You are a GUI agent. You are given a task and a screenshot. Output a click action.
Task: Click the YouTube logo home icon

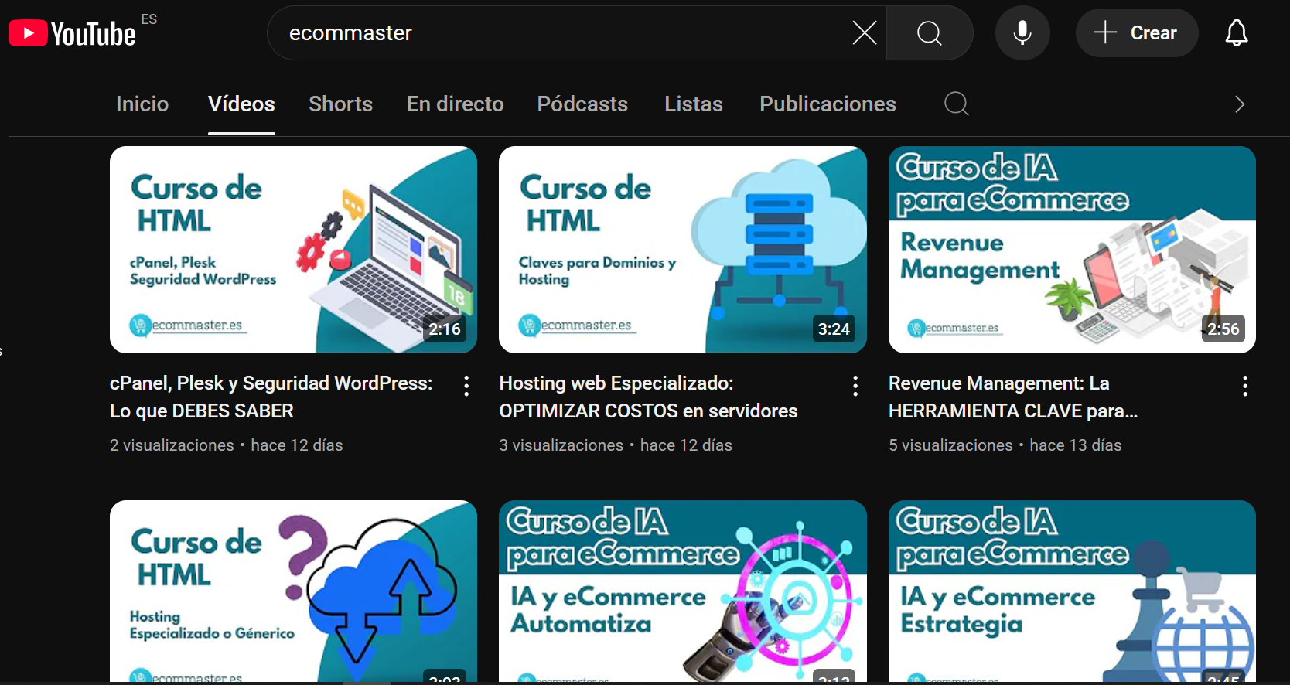tap(72, 33)
